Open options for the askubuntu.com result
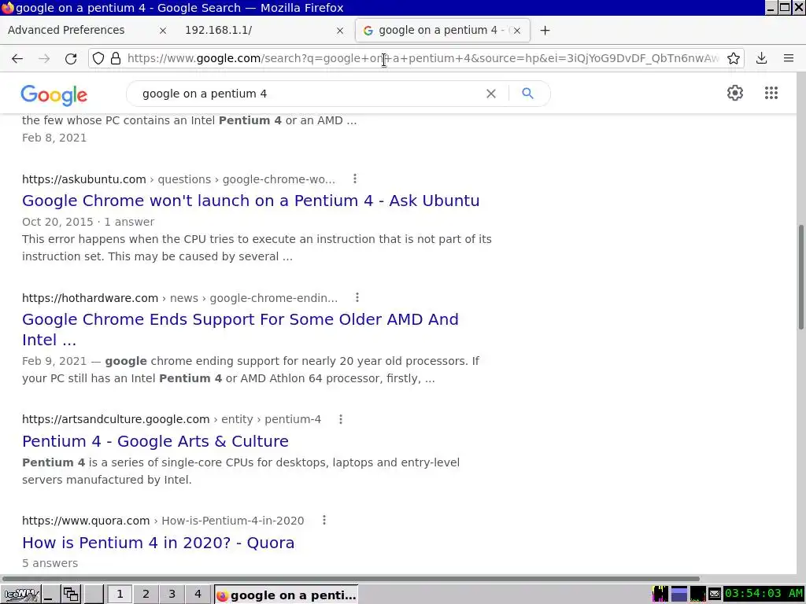Screen dimensions: 806x604 [x=355, y=179]
